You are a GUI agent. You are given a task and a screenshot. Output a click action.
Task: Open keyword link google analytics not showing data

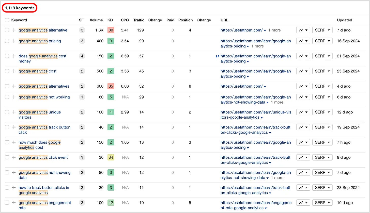coord(44,175)
